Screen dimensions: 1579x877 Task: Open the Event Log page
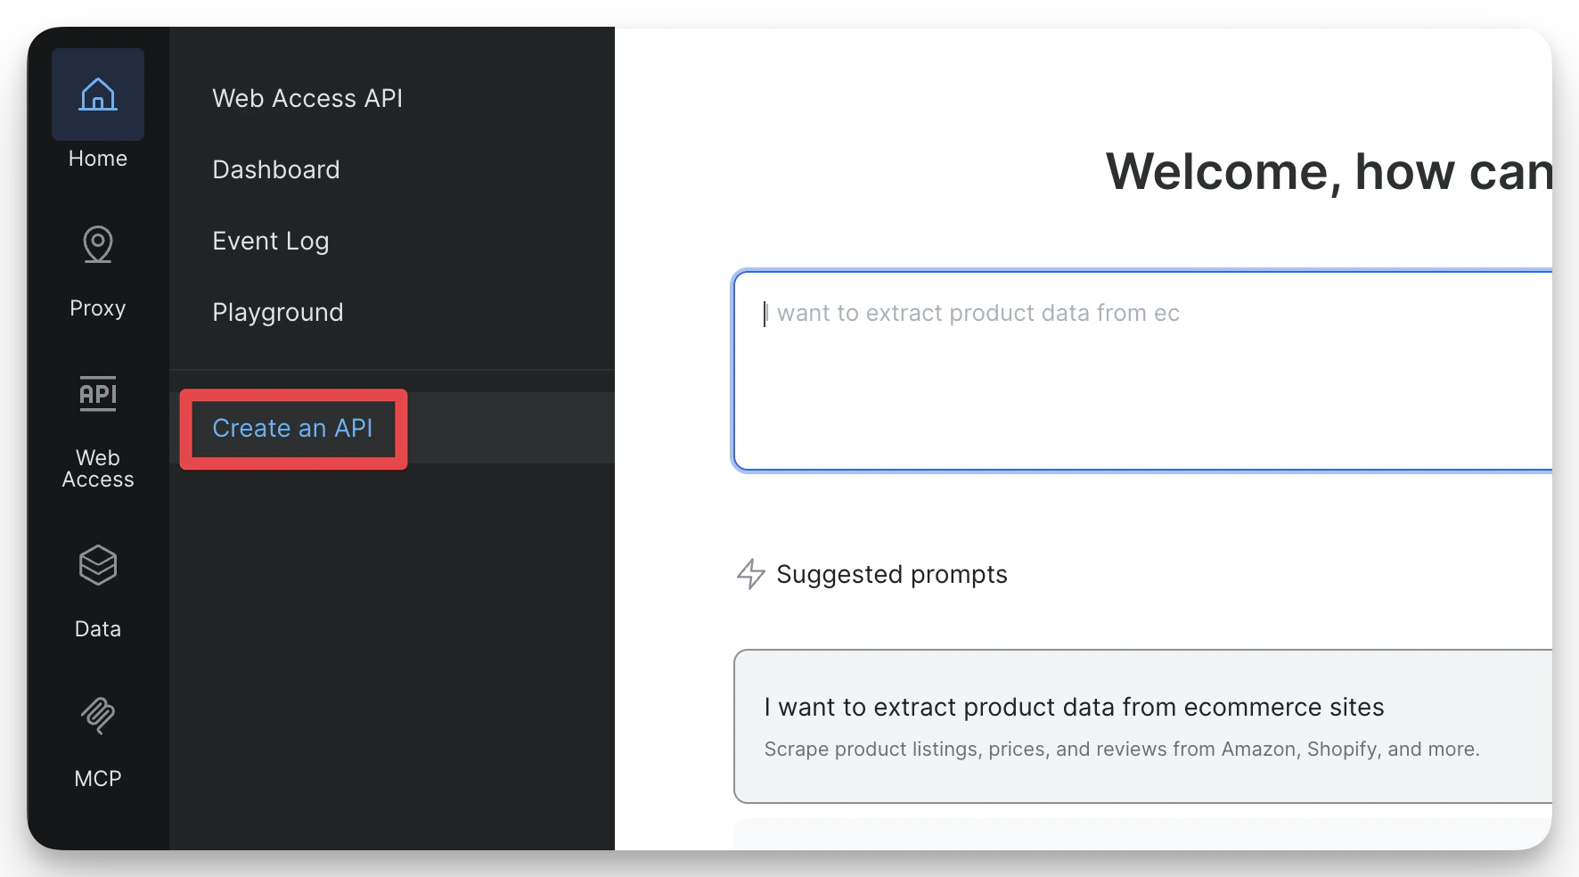(270, 241)
